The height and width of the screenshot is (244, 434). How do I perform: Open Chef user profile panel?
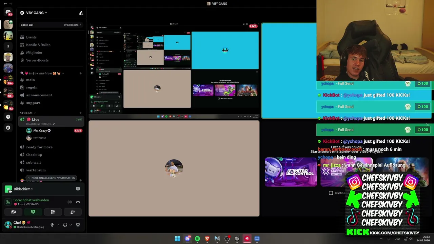click(x=25, y=224)
